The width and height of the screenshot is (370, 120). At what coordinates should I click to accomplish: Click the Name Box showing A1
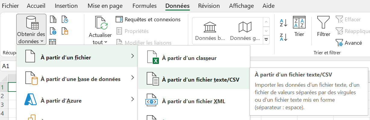point(8,66)
